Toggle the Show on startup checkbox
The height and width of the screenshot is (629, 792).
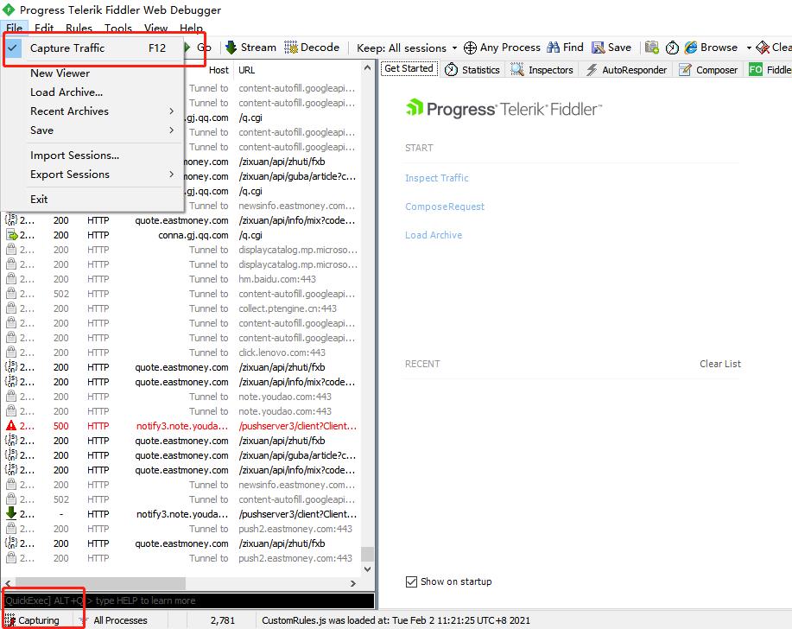[x=411, y=581]
